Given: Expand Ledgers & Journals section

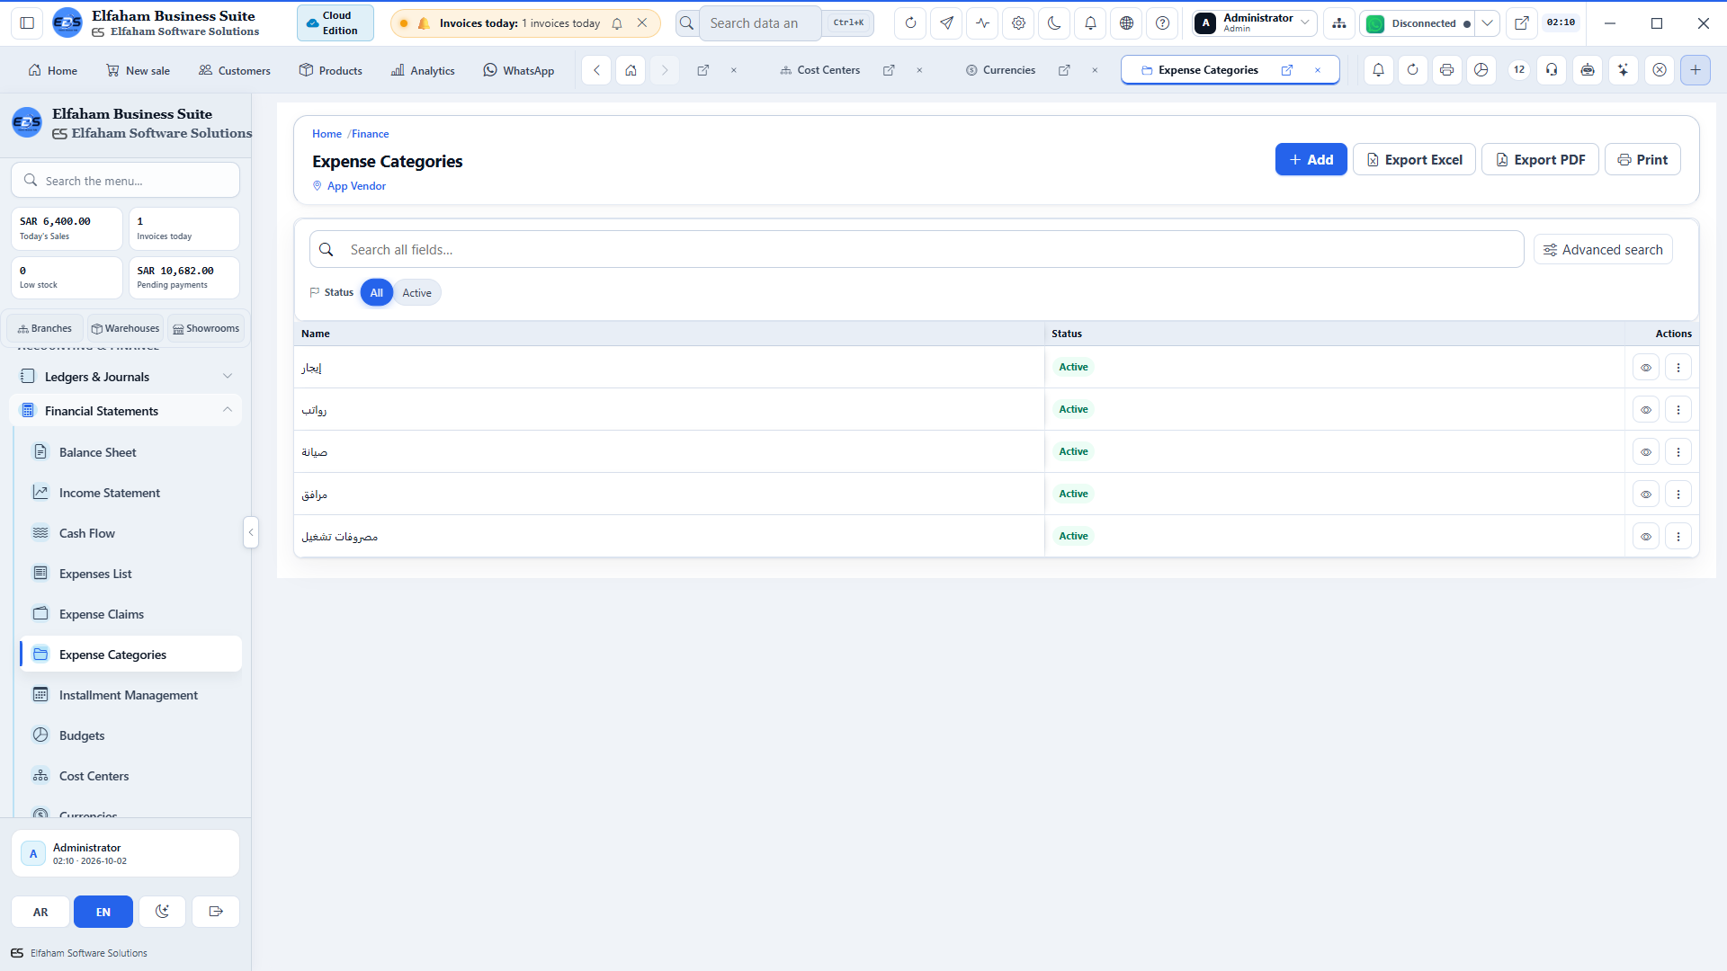Looking at the screenshot, I should (126, 377).
